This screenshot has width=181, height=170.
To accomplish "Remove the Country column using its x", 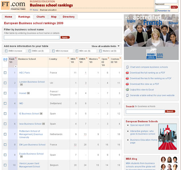I will [x=68, y=58].
